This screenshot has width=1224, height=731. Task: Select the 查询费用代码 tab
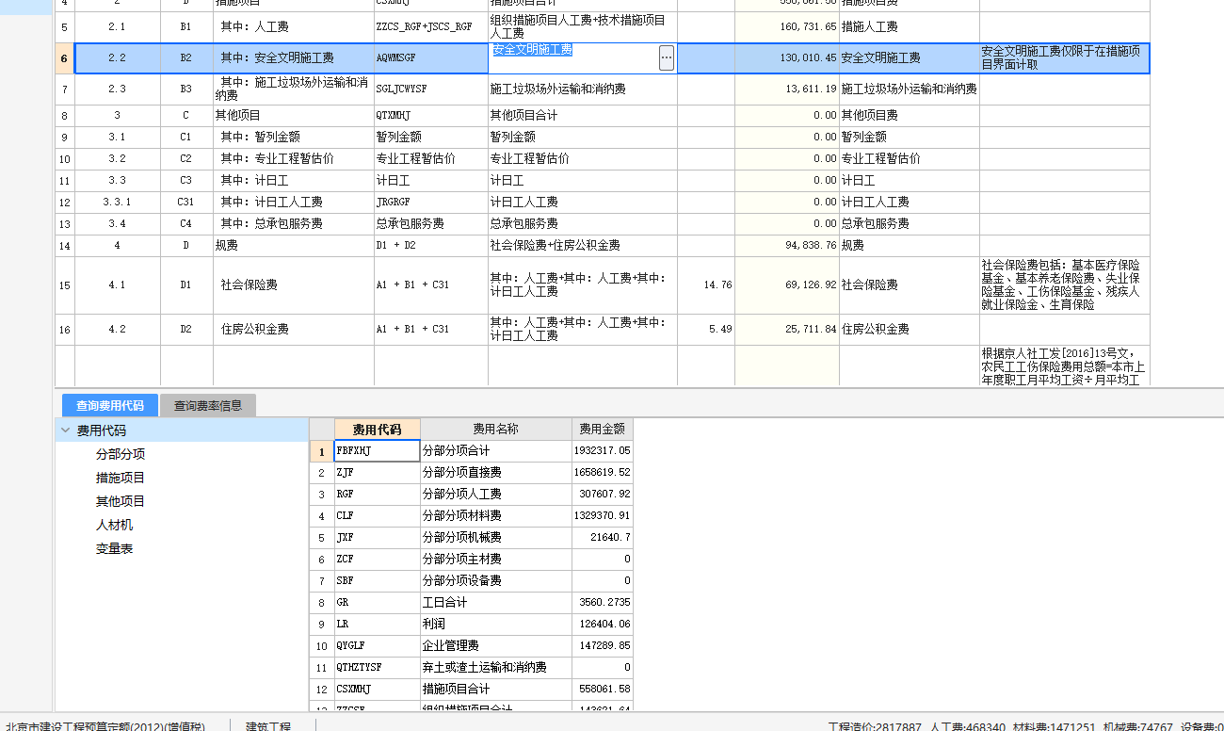(x=110, y=405)
